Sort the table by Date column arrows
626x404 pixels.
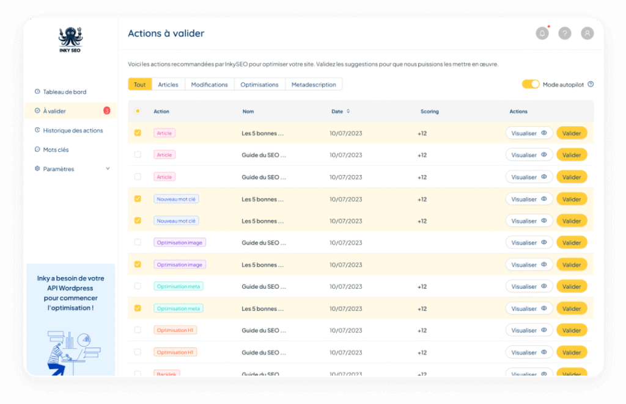[x=348, y=111]
